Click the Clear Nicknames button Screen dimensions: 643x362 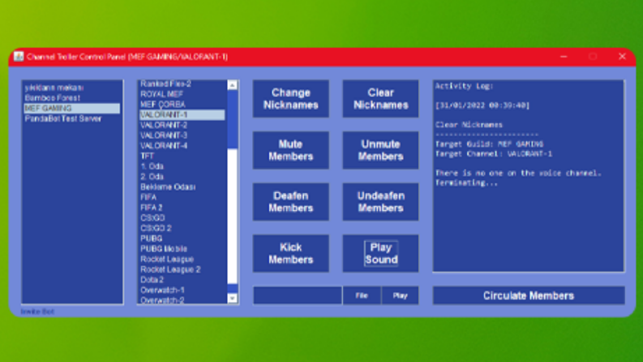coord(380,99)
